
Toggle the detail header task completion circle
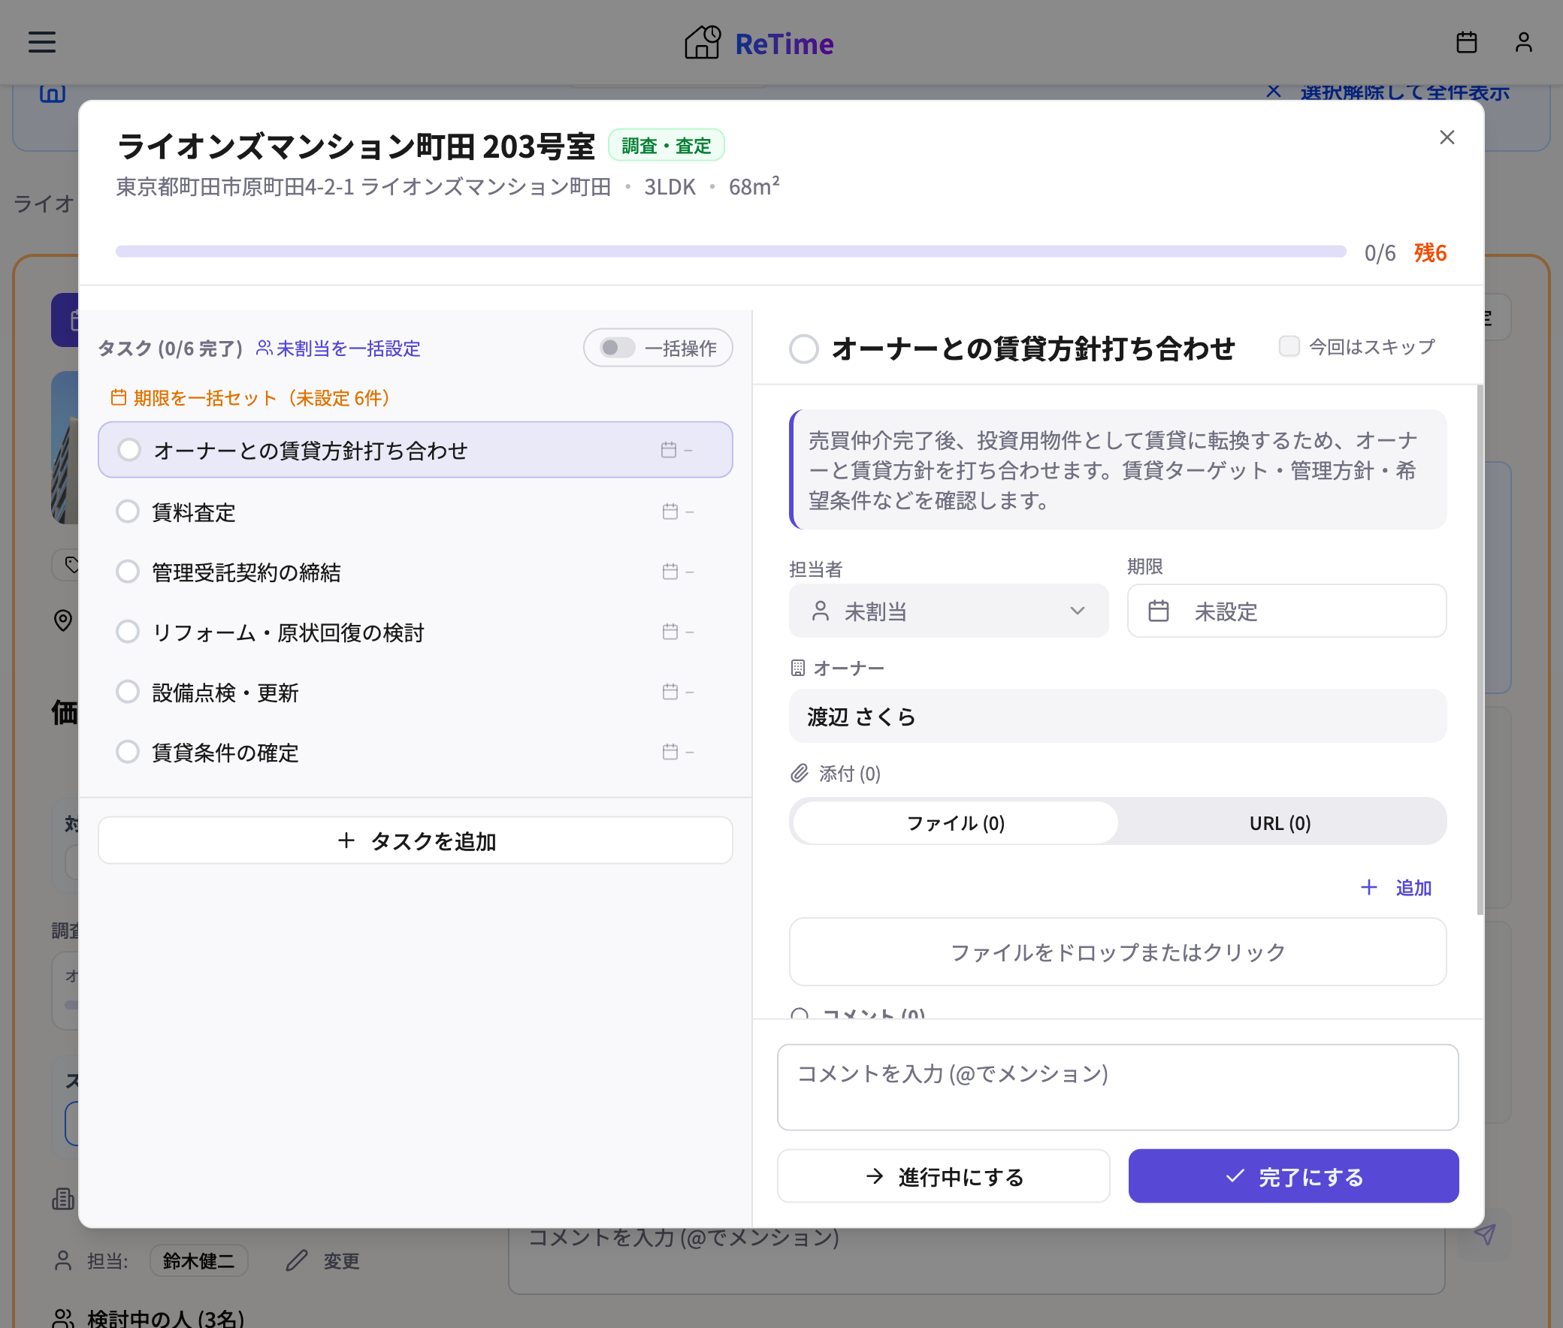coord(804,349)
